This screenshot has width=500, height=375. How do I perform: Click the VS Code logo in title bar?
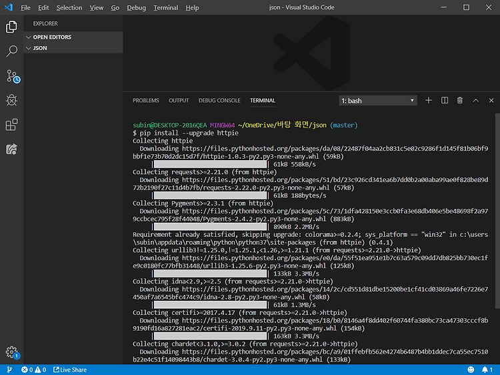[x=9, y=7]
